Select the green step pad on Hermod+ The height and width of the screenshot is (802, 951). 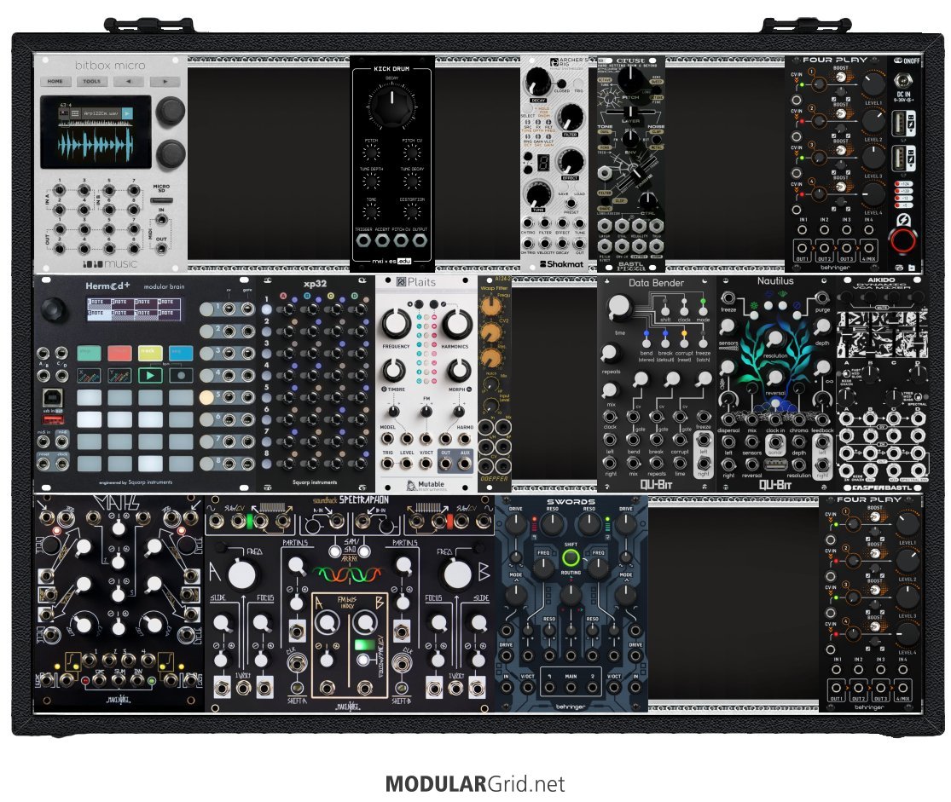tap(90, 353)
